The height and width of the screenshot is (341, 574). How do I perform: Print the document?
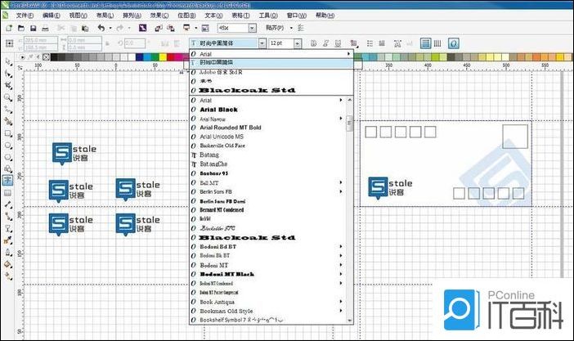(x=45, y=28)
